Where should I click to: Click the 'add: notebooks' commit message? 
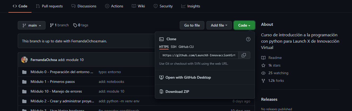point(111,82)
